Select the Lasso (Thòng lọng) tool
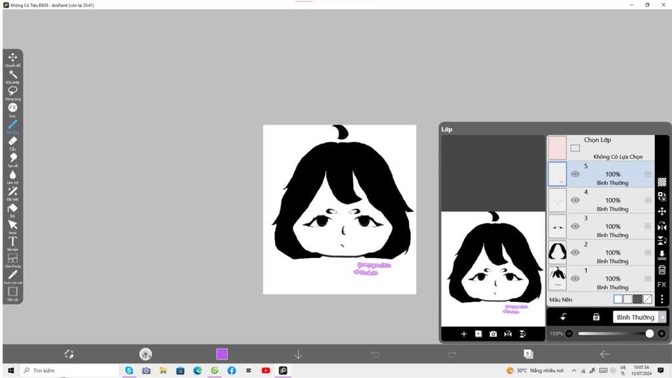Image resolution: width=672 pixels, height=378 pixels. 12,92
